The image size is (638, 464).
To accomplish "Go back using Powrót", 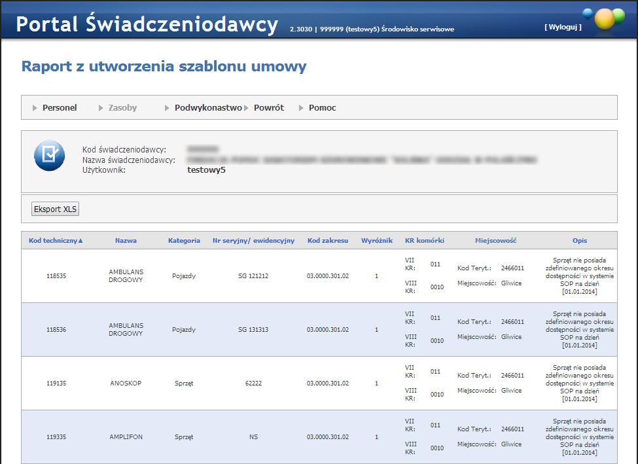I will [269, 108].
